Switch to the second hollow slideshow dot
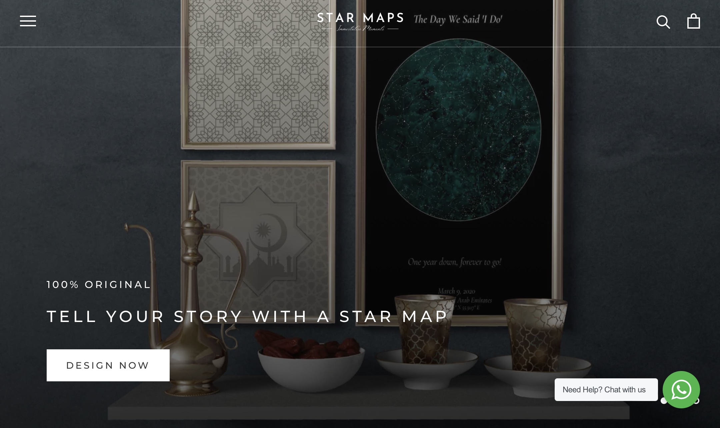This screenshot has height=428, width=720. [x=696, y=401]
